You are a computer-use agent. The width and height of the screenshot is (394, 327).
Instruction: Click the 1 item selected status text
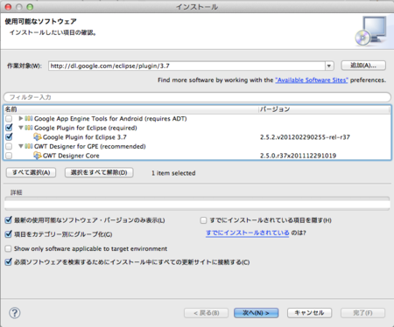click(173, 173)
